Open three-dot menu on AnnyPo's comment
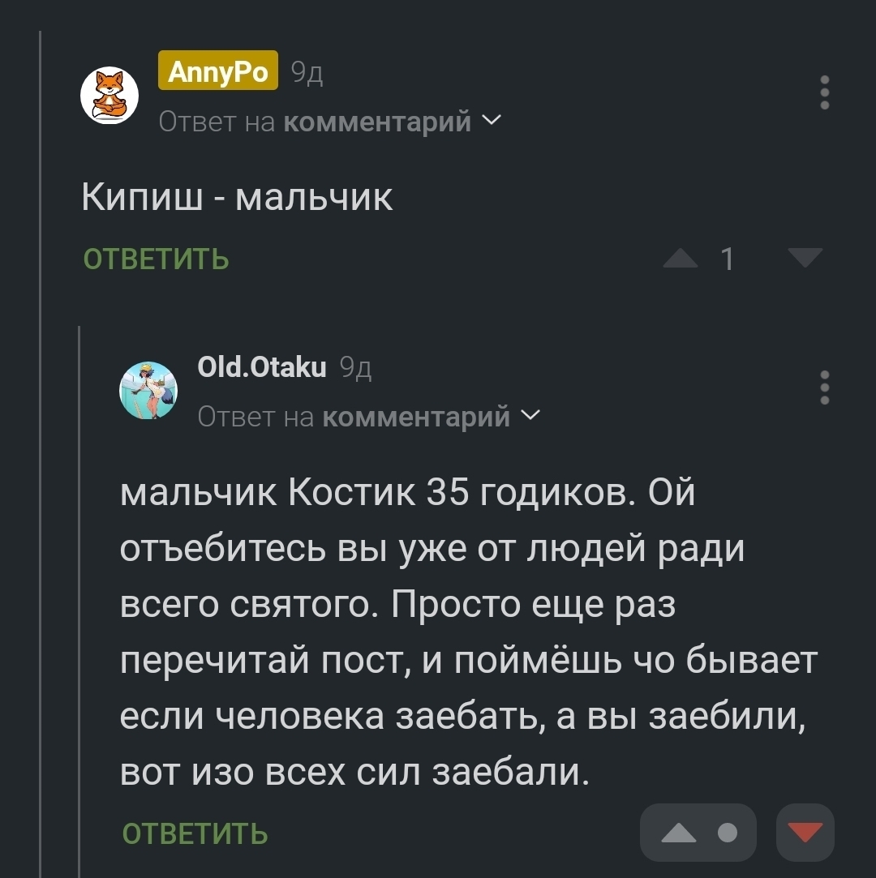The image size is (876, 878). coord(825,92)
